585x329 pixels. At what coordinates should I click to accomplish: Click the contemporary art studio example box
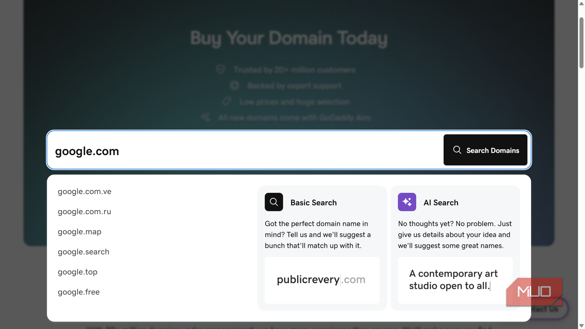pyautogui.click(x=455, y=280)
